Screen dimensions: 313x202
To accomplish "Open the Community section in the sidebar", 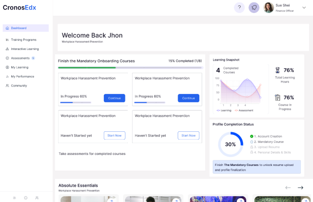I will pyautogui.click(x=19, y=86).
